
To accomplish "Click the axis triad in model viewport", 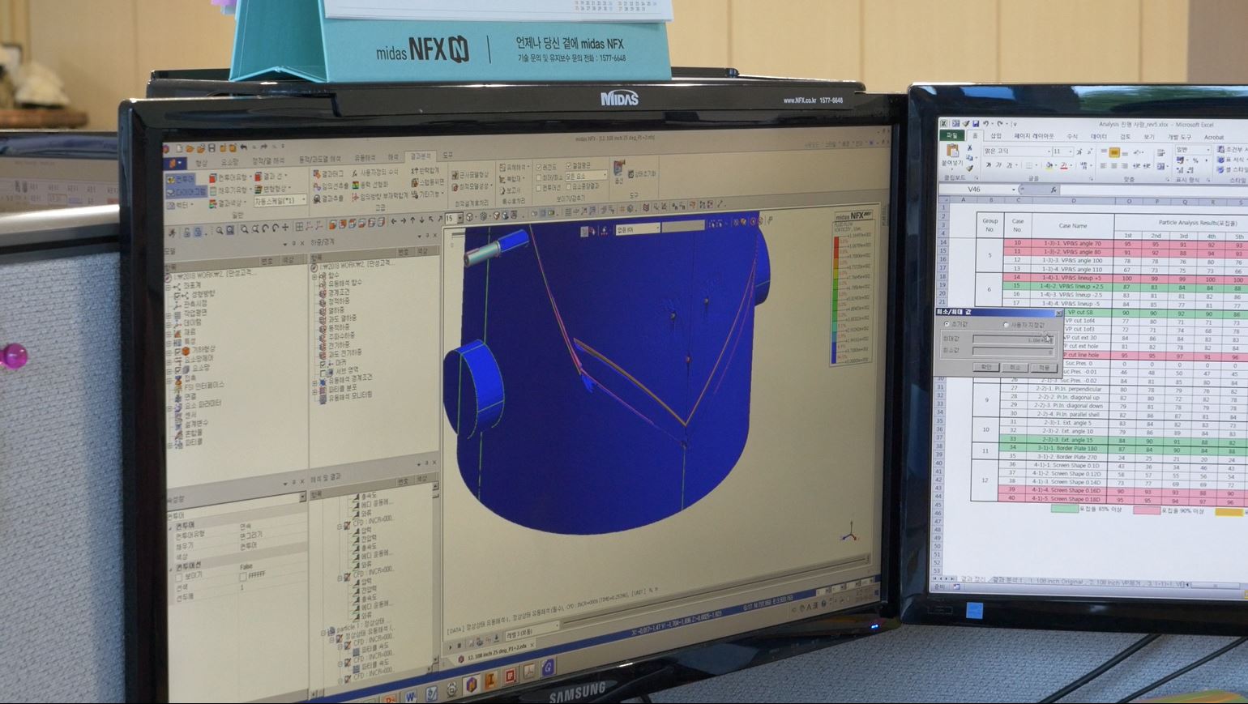I will (x=848, y=535).
